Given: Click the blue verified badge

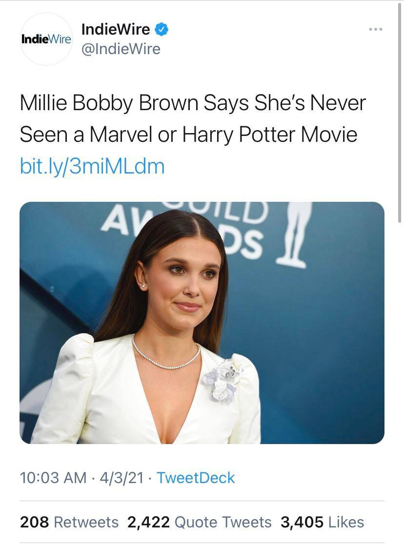Looking at the screenshot, I should (162, 30).
